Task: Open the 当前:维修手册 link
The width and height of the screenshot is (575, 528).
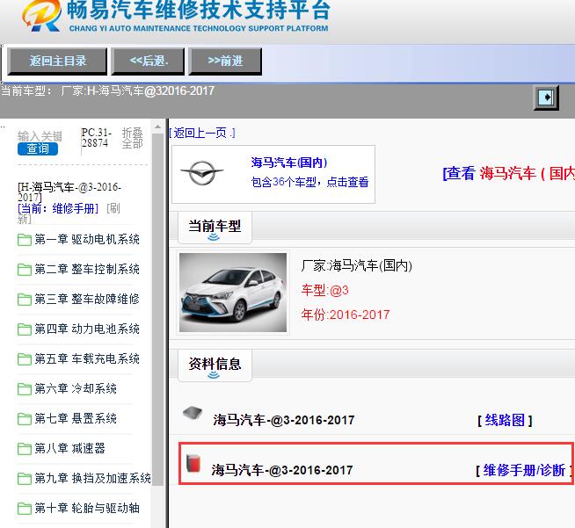Action: click(x=58, y=208)
